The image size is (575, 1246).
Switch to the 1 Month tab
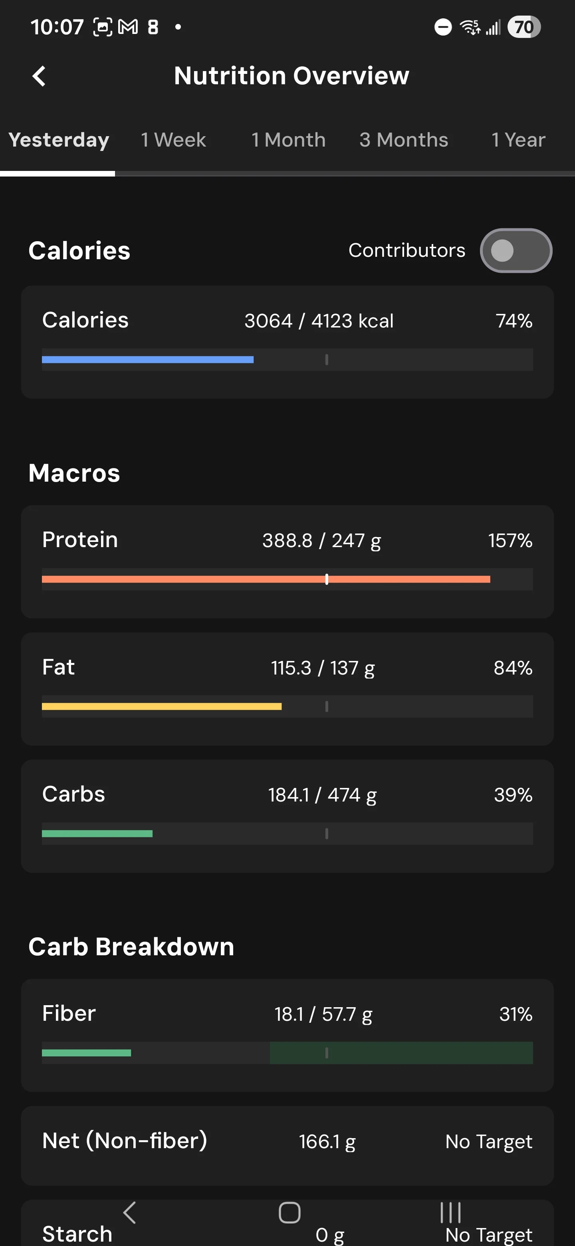click(288, 140)
